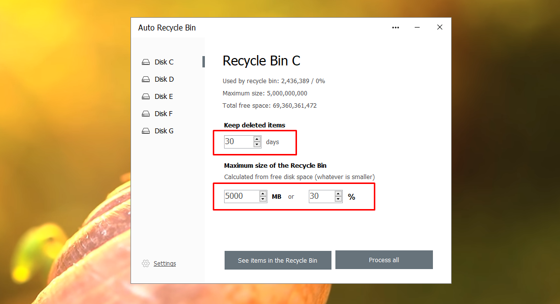The image size is (560, 304).
Task: Open the three-dots more options menu
Action: [395, 28]
